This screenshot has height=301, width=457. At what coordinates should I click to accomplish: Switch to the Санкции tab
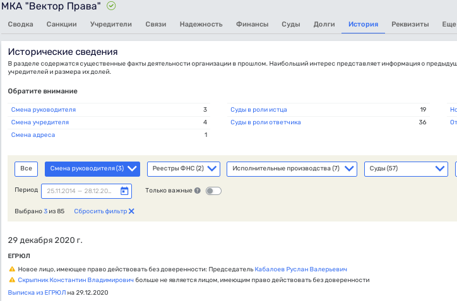[x=61, y=24]
